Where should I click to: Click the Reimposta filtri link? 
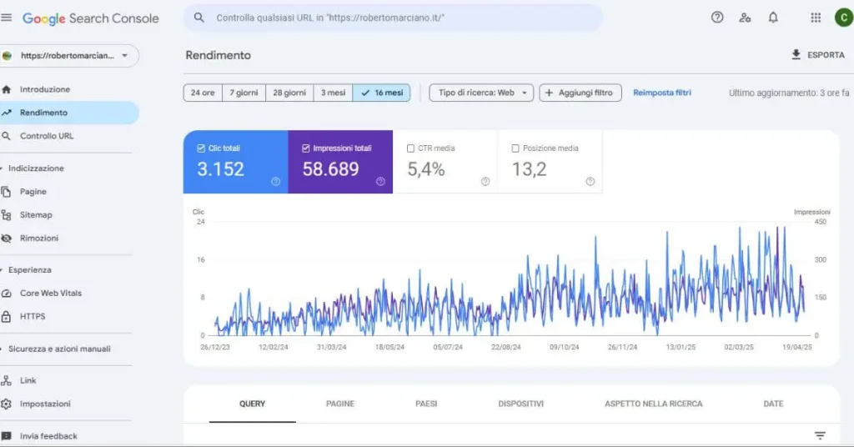click(x=661, y=93)
